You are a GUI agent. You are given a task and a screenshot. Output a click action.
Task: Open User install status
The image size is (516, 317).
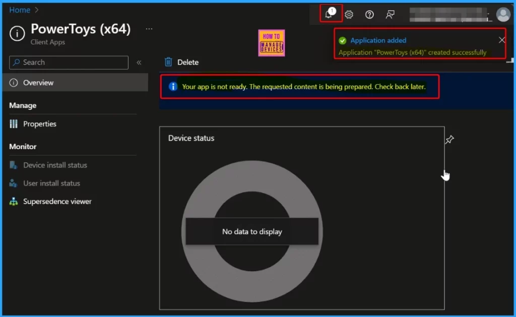point(51,183)
